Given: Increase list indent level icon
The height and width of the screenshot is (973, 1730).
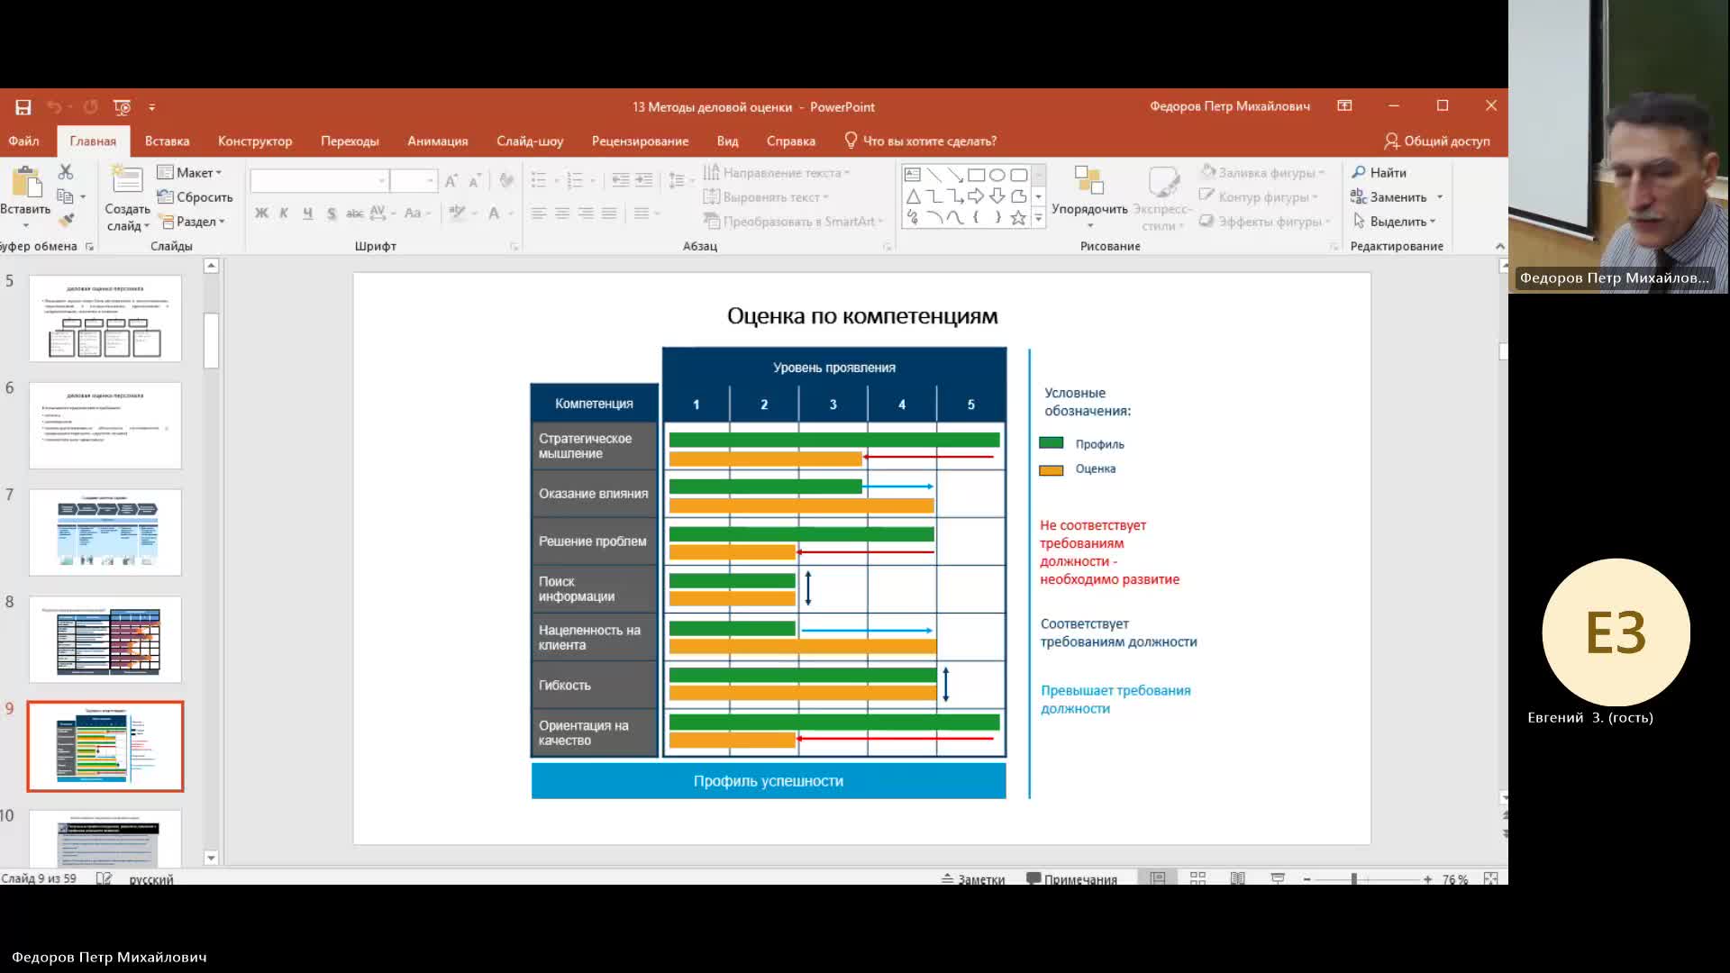Looking at the screenshot, I should (644, 180).
